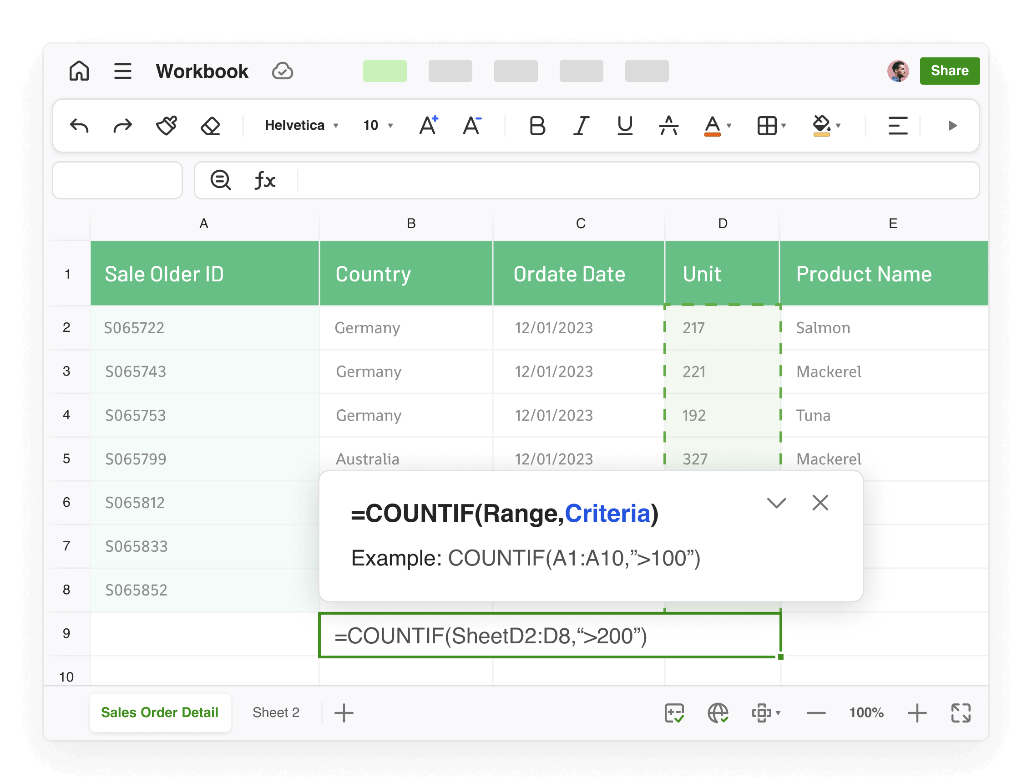Viewport: 1032px width, 784px height.
Task: Open the user profile avatar
Action: 898,71
